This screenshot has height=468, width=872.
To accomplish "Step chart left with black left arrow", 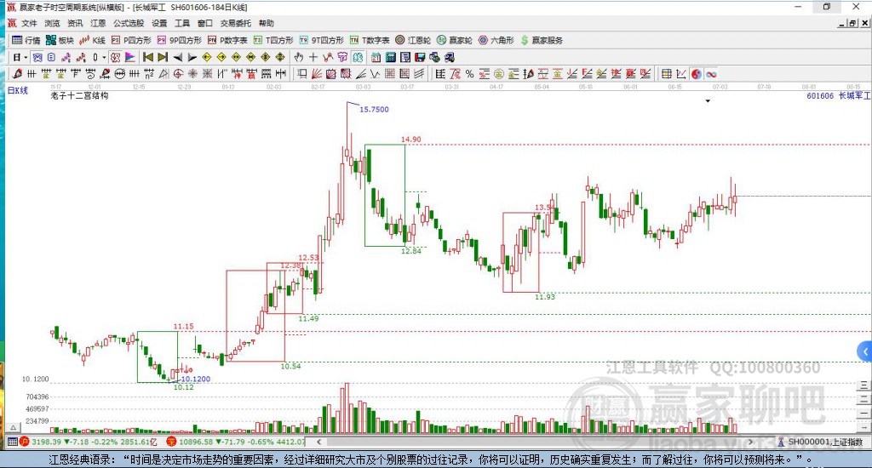I will tap(177, 57).
